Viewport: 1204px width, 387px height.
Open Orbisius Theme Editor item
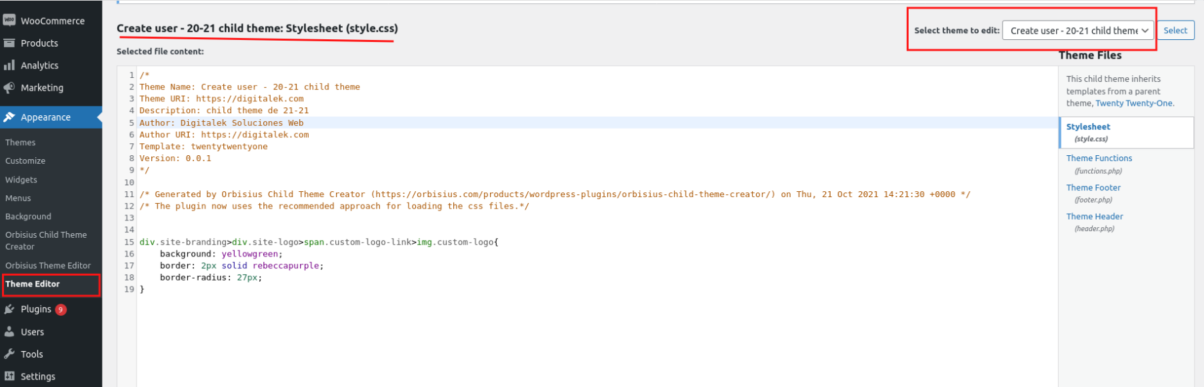click(48, 265)
